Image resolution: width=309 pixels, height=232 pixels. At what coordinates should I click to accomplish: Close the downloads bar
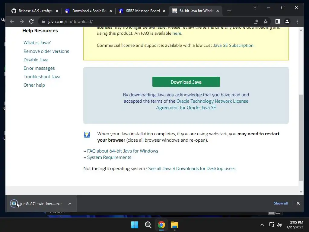pyautogui.click(x=298, y=203)
